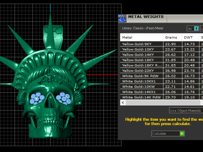Toggle the GV switch
The height and width of the screenshot is (152, 203).
pyautogui.click(x=193, y=28)
